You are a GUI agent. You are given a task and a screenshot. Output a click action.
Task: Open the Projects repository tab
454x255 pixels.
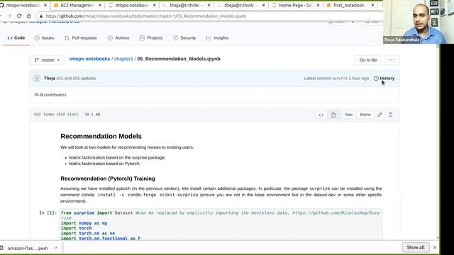(151, 38)
